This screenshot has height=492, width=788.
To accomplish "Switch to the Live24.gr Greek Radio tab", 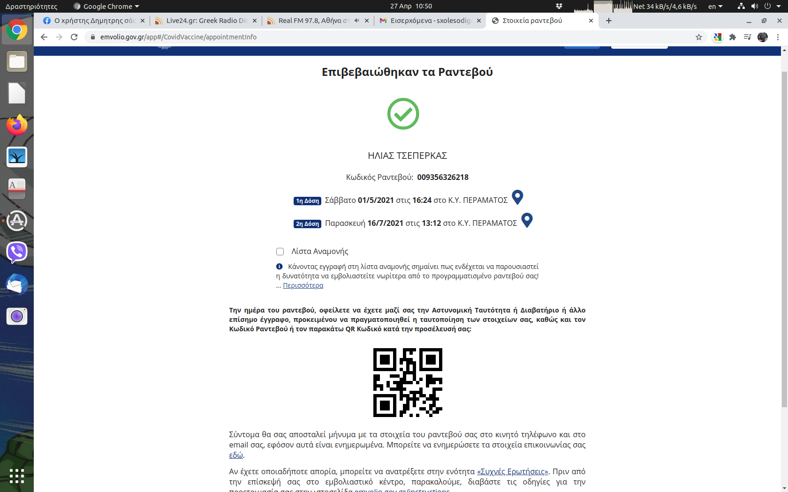I will click(x=205, y=21).
